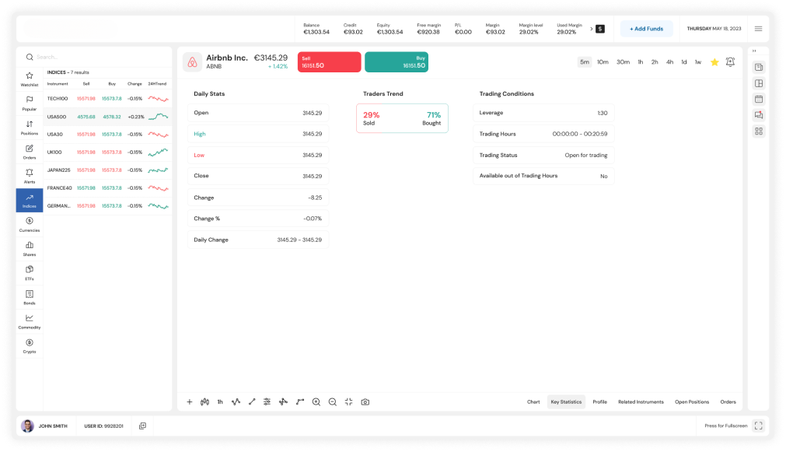
Task: Open the hamburger menu
Action: [758, 29]
